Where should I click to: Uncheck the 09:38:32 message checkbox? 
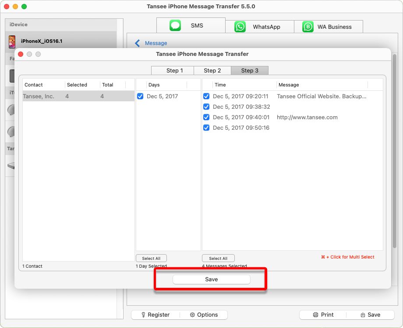pyautogui.click(x=206, y=107)
